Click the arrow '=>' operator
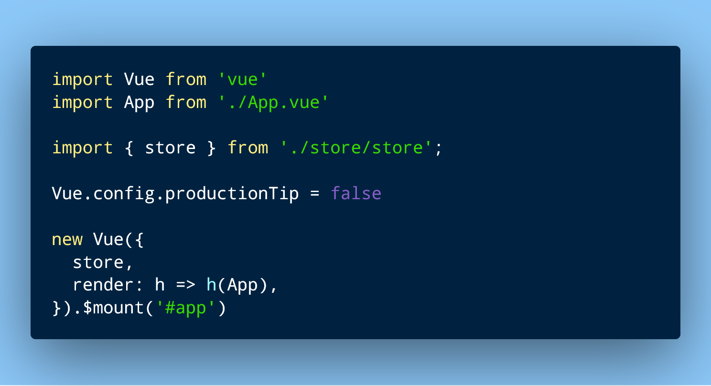The image size is (711, 386). [x=186, y=286]
